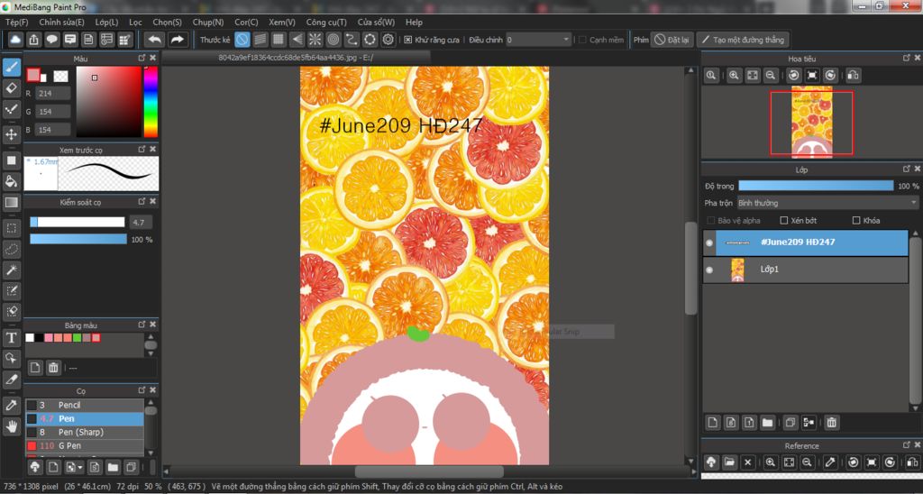Select the Divide tool
923x494 pixels.
(11, 380)
